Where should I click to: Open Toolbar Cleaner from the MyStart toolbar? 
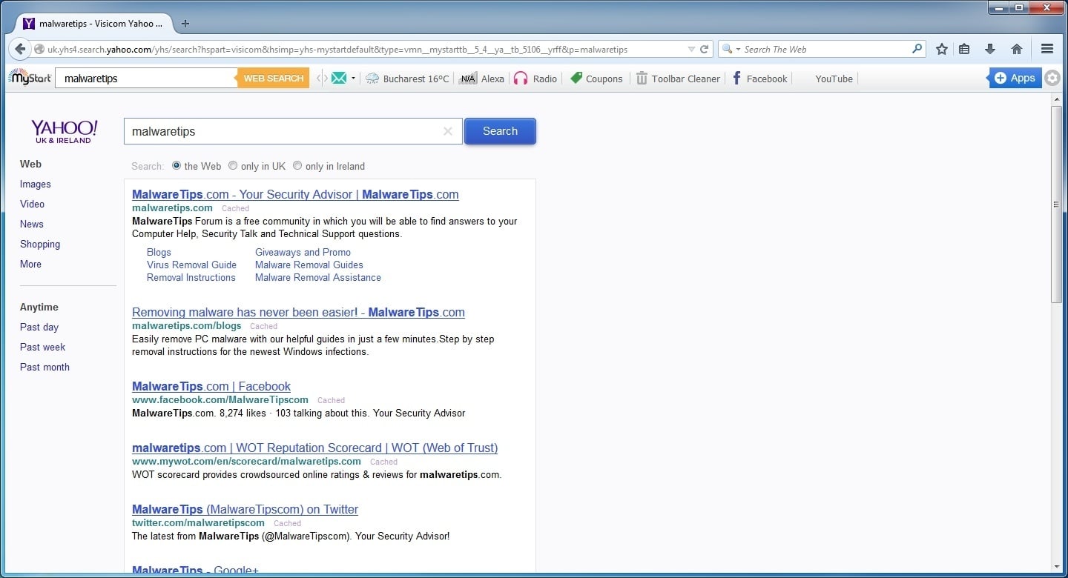[x=677, y=79]
